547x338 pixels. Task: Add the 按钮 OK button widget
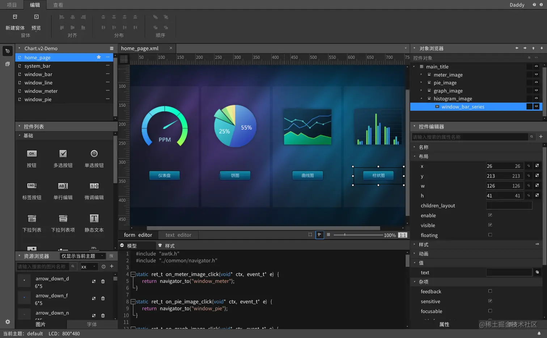coord(32,154)
